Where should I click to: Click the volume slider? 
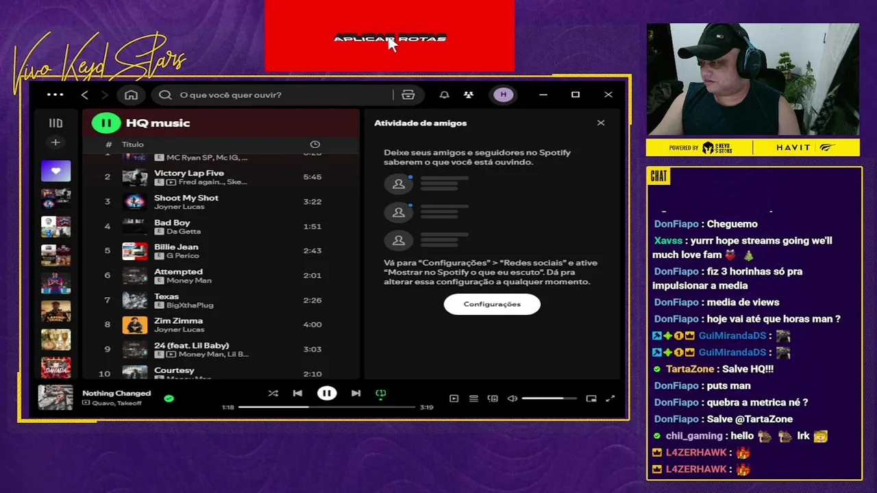[550, 399]
